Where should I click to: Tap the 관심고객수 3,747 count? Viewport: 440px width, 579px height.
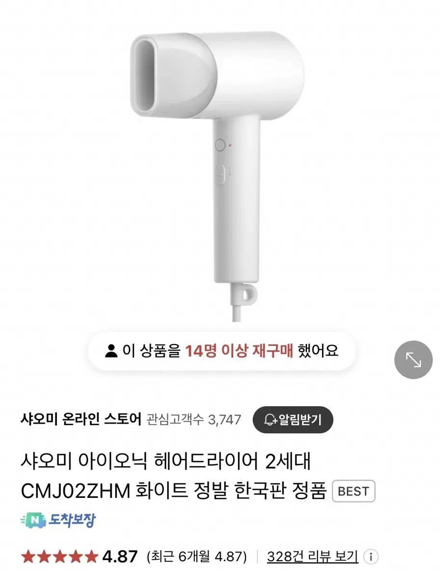(x=194, y=420)
